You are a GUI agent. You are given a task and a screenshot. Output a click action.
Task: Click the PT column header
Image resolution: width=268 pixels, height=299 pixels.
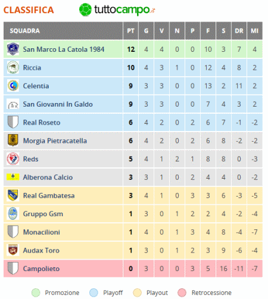(x=130, y=31)
